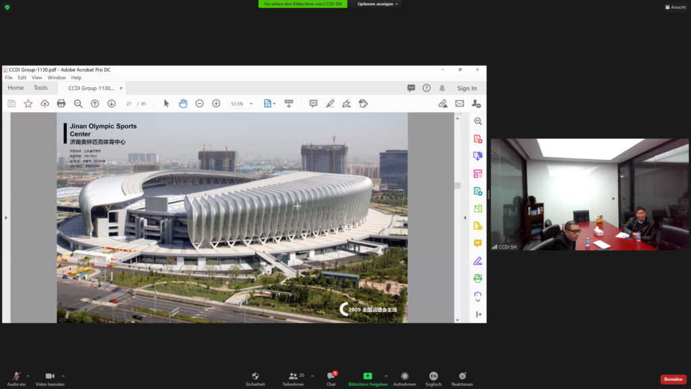Select the Hand tool in Acrobat toolbar
This screenshot has height=389, width=691.
tap(183, 103)
